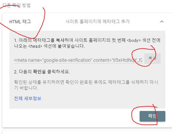The width and height of the screenshot is (172, 134).
Task: Collapse the HTML 태그 panel chevron
Action: point(162,22)
